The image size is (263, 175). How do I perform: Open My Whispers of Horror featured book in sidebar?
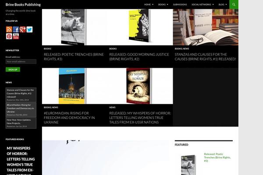tap(21, 161)
